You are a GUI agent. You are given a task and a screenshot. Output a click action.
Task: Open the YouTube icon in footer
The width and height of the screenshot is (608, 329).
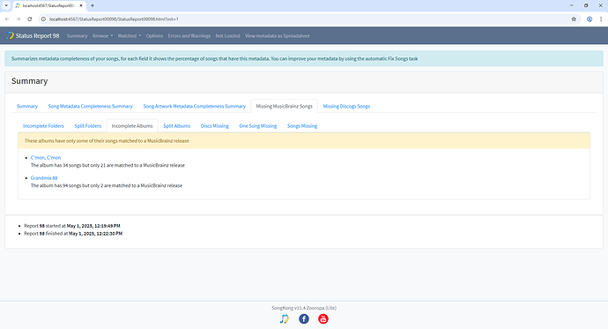pyautogui.click(x=323, y=319)
